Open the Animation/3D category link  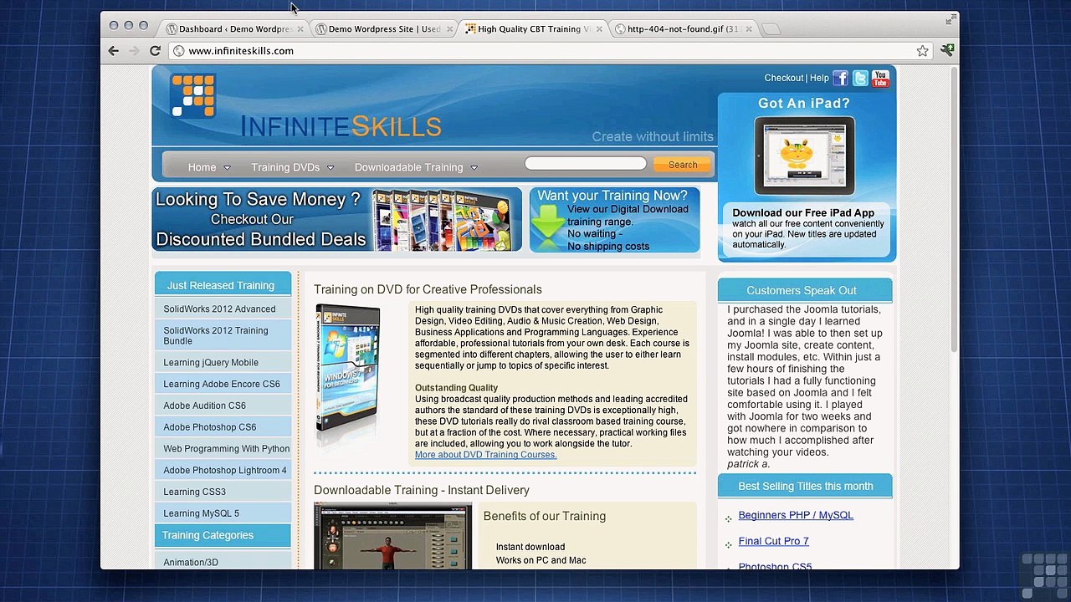191,563
